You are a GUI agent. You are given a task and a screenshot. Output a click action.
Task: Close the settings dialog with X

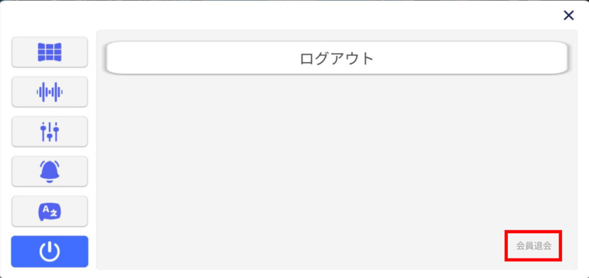(569, 16)
